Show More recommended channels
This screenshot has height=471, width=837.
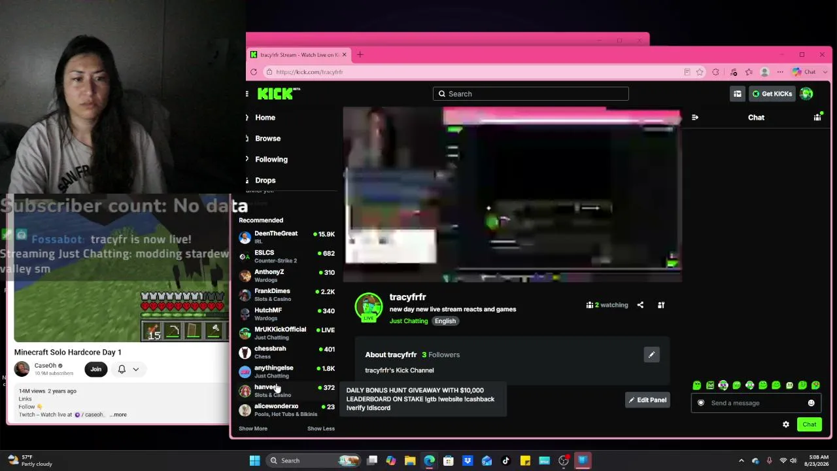(x=253, y=428)
